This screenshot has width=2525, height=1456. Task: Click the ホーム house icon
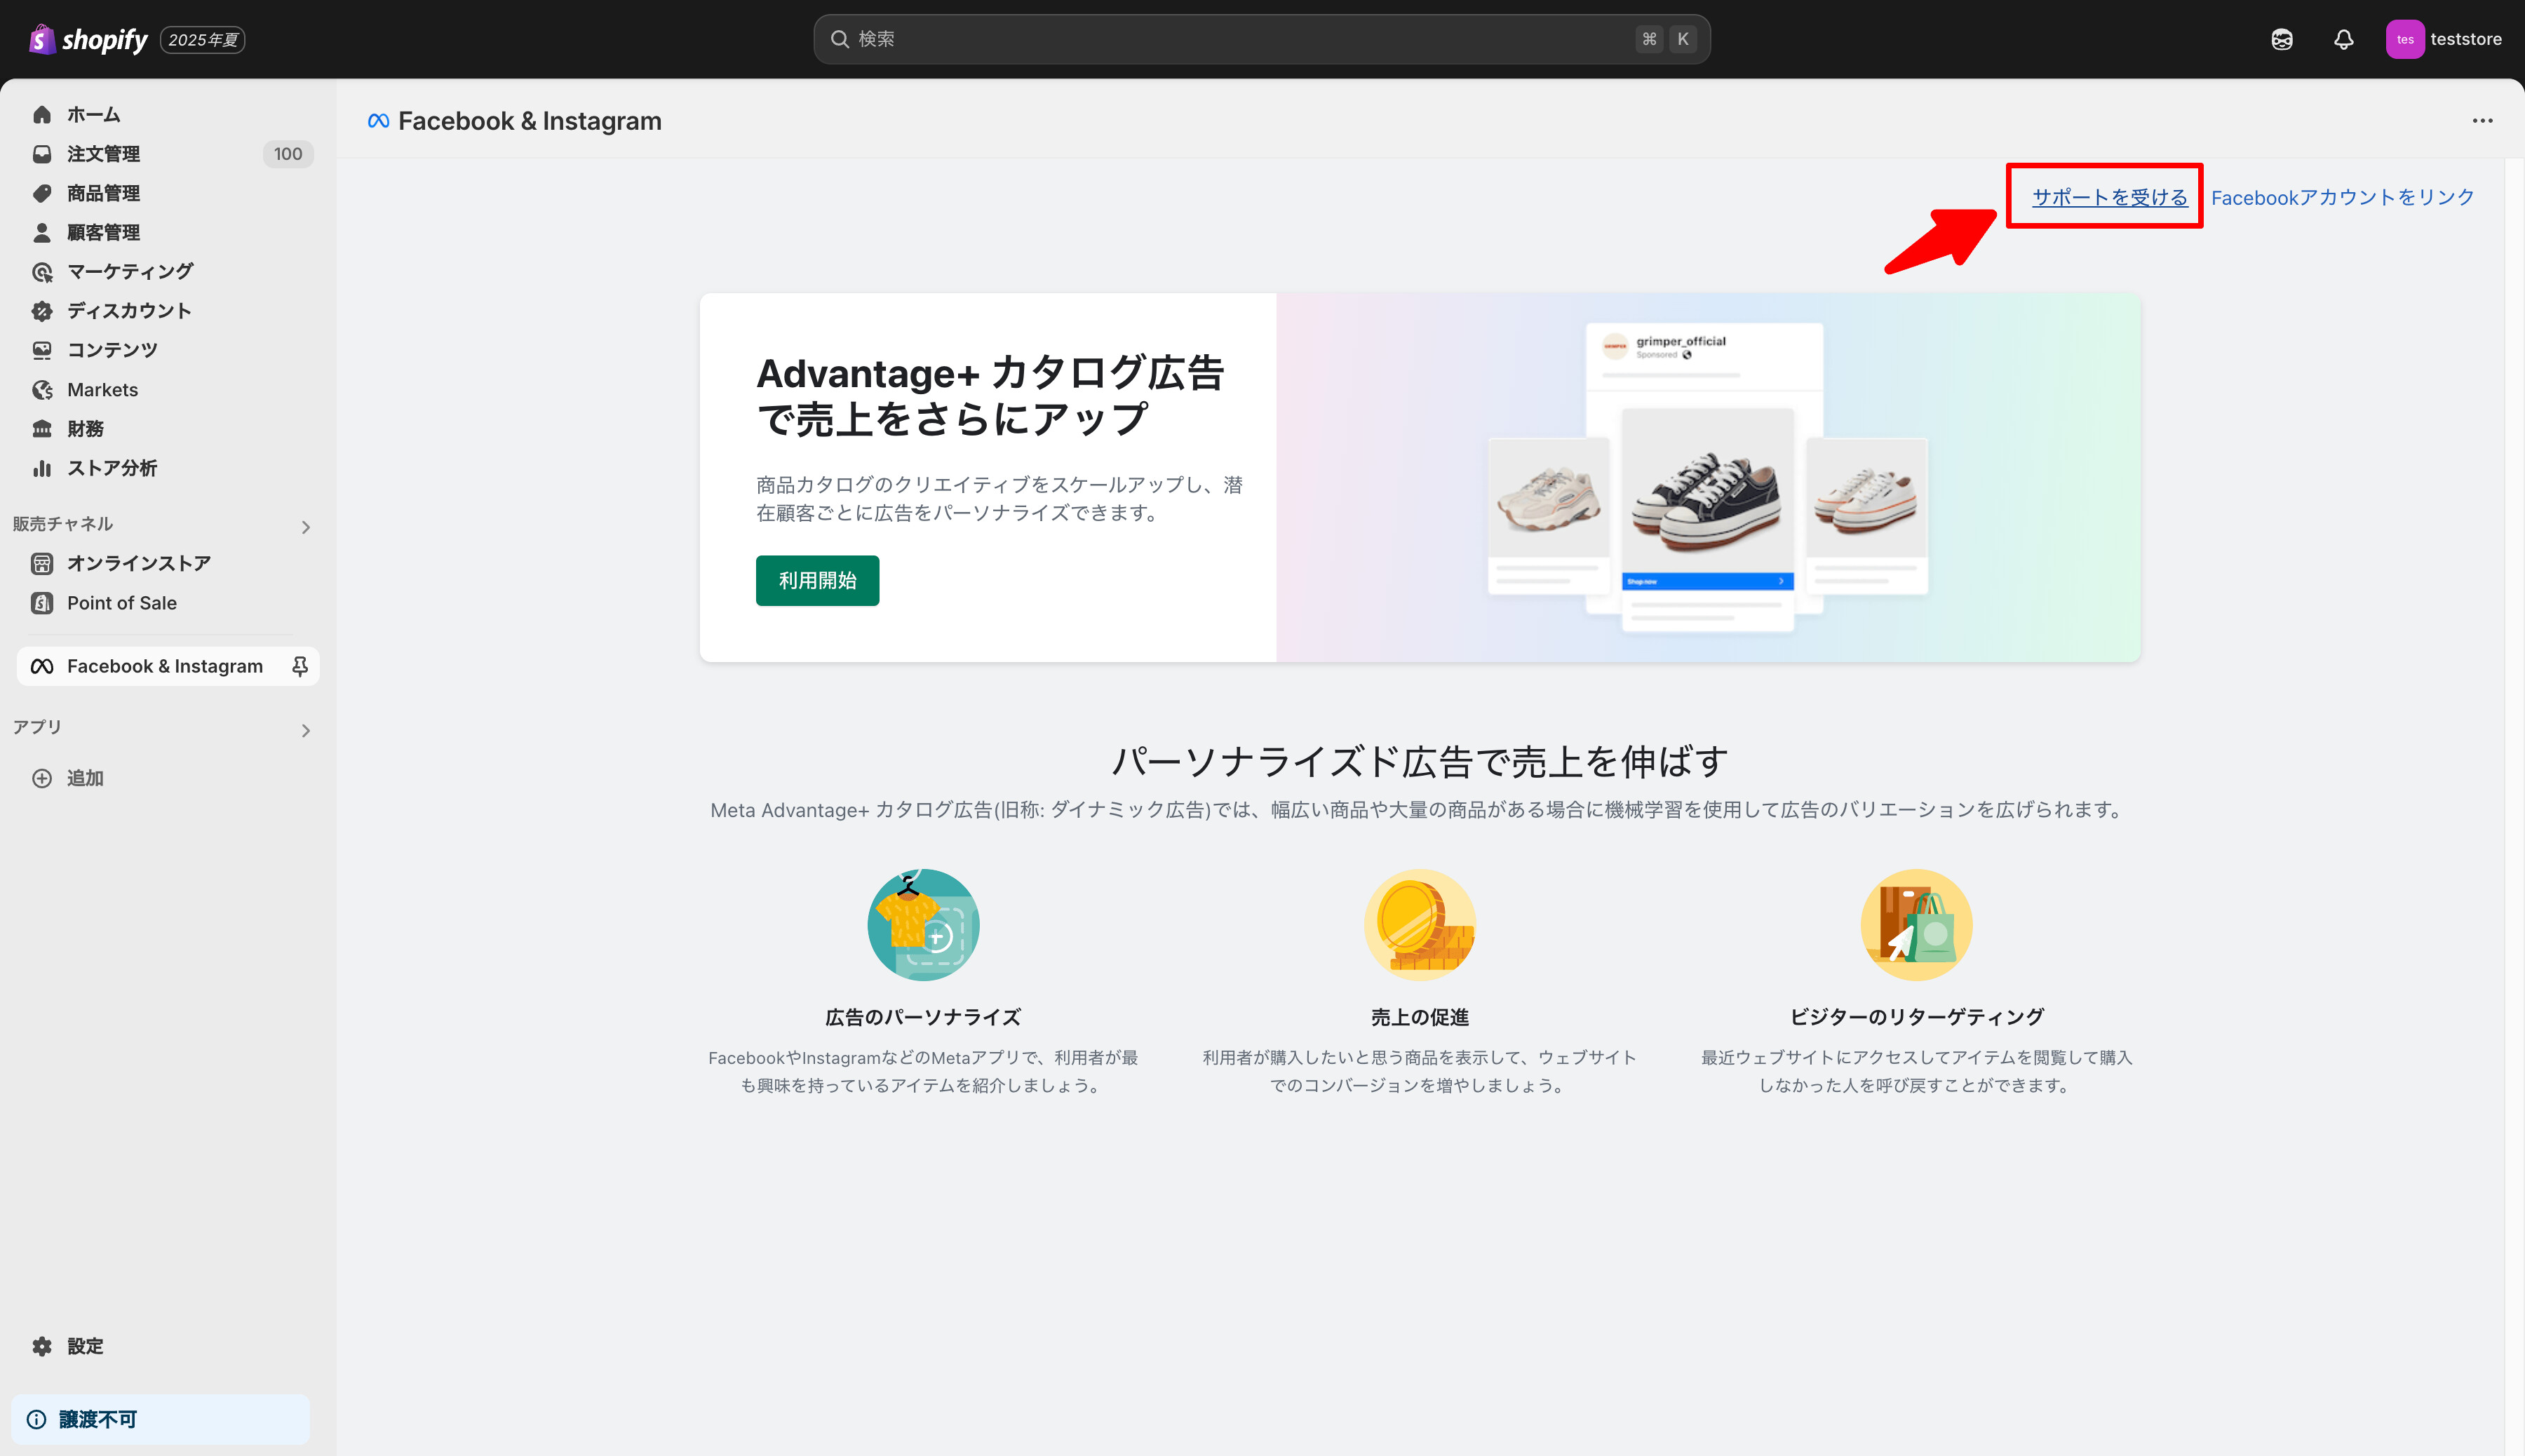click(x=42, y=115)
